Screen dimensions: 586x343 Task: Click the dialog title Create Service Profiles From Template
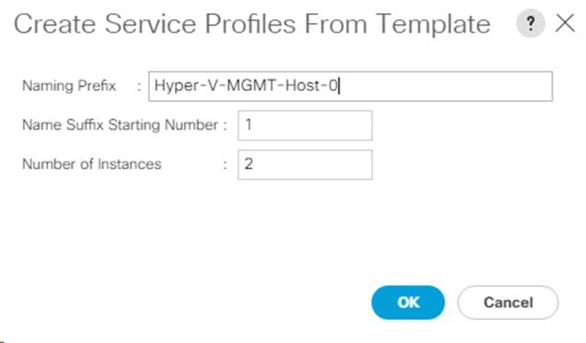click(252, 24)
